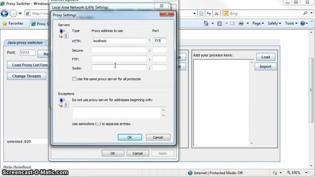Click the Change Threads button

(x=27, y=76)
